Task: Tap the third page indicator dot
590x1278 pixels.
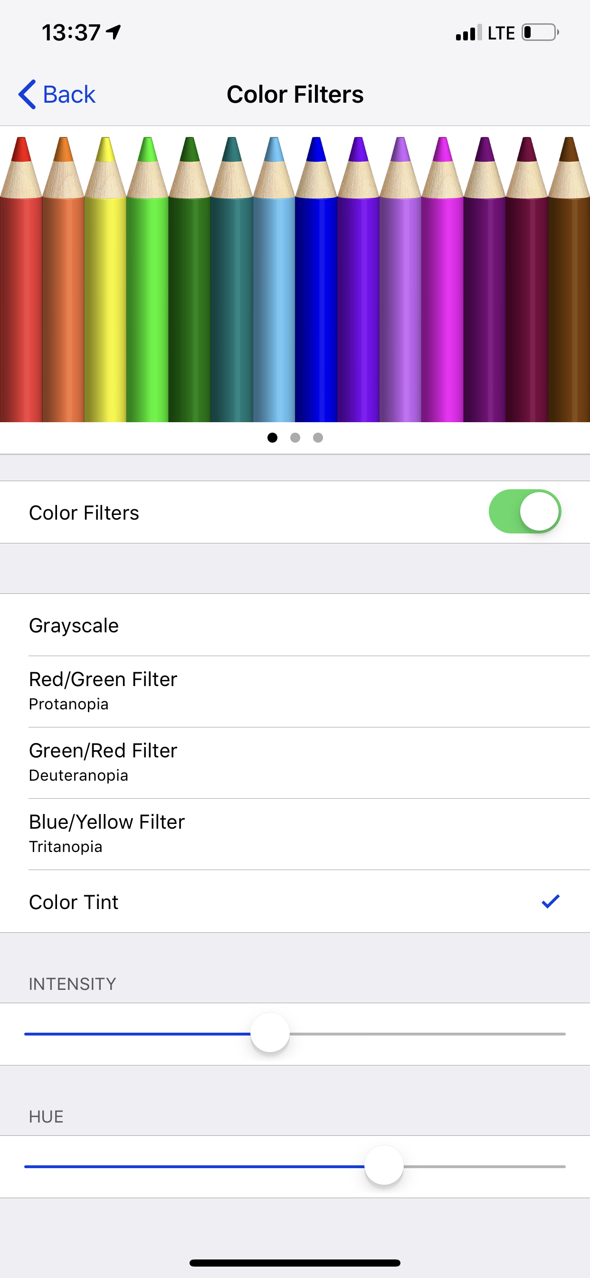Action: 318,437
